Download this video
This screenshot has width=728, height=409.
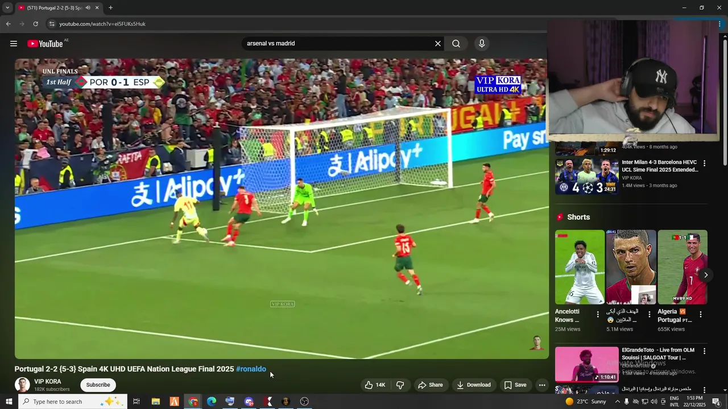tap(474, 385)
